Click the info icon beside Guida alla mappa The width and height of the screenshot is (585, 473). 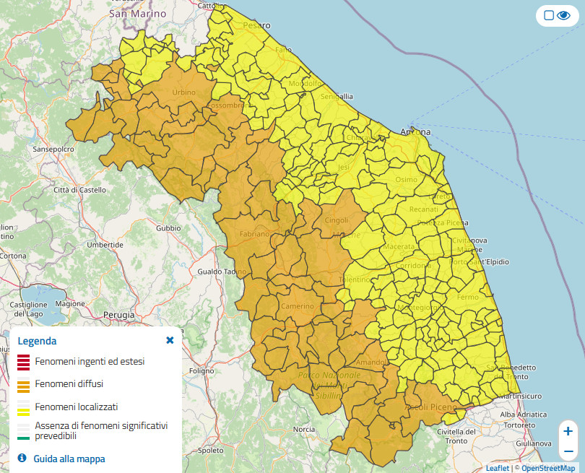click(22, 458)
